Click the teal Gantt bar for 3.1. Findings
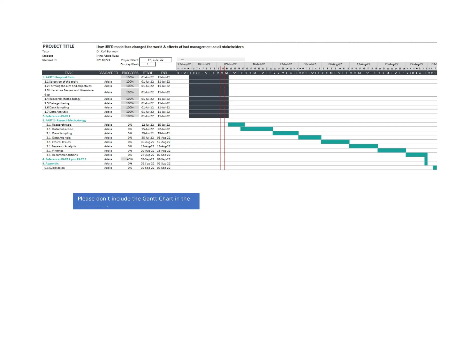This screenshot has height=356, width=462. pos(392,150)
